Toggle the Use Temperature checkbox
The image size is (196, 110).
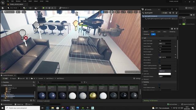pyautogui.click(x=159, y=55)
